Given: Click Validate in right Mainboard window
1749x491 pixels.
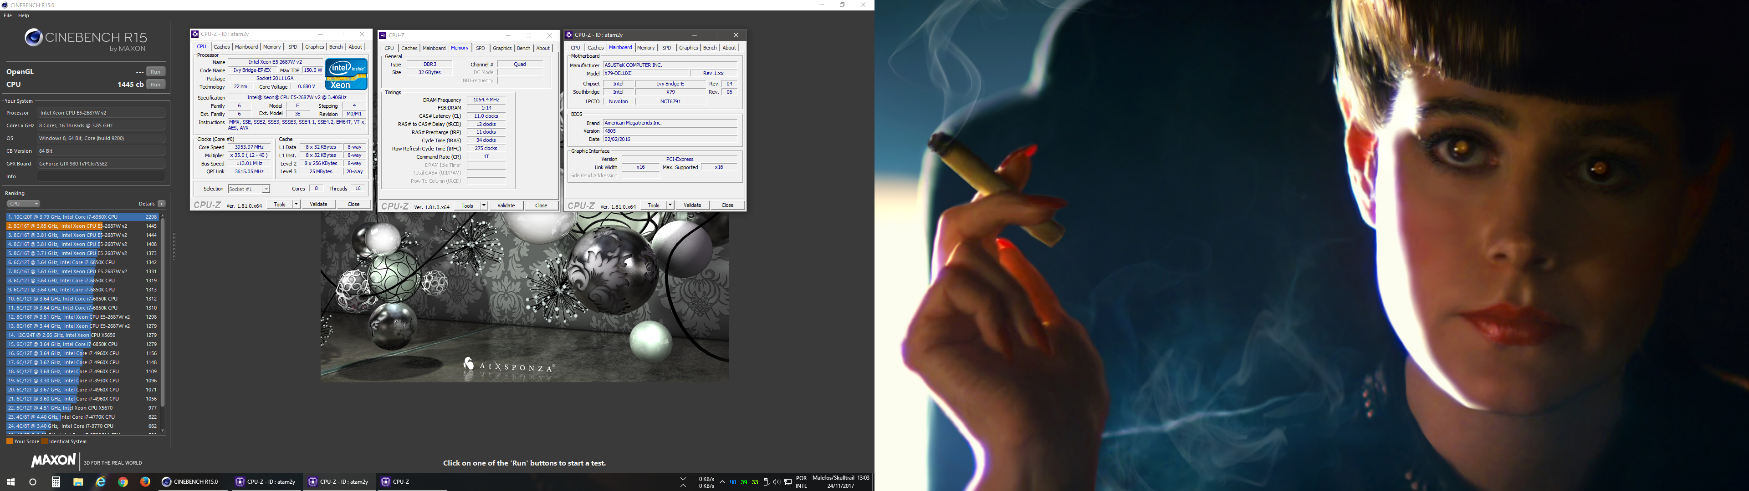Looking at the screenshot, I should (692, 205).
